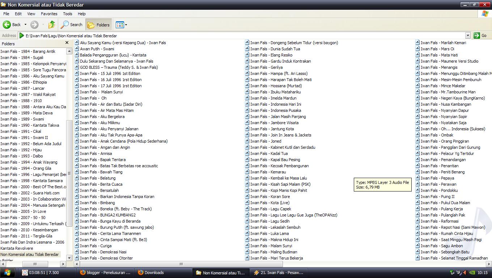This screenshot has height=278, width=492.
Task: Click audio icon of Iwan Fals - Joned
Action: point(247,141)
